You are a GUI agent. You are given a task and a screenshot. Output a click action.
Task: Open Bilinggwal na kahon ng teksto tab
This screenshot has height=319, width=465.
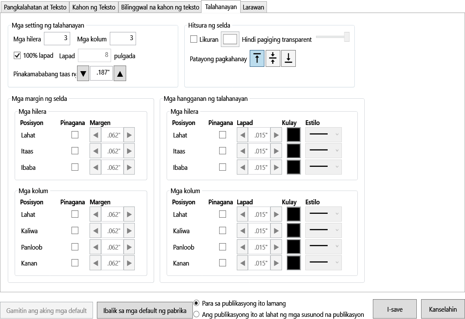pyautogui.click(x=160, y=7)
